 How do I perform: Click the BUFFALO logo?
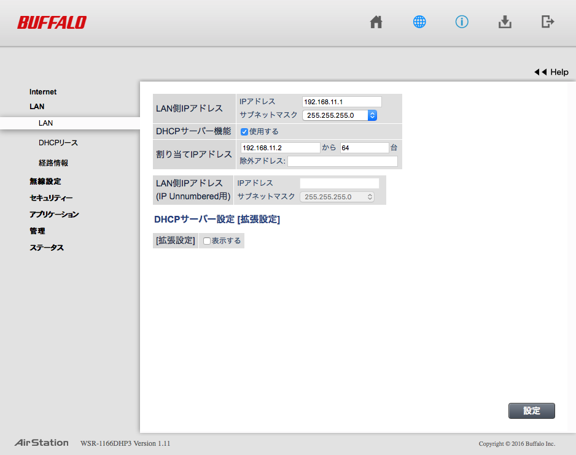tap(52, 23)
